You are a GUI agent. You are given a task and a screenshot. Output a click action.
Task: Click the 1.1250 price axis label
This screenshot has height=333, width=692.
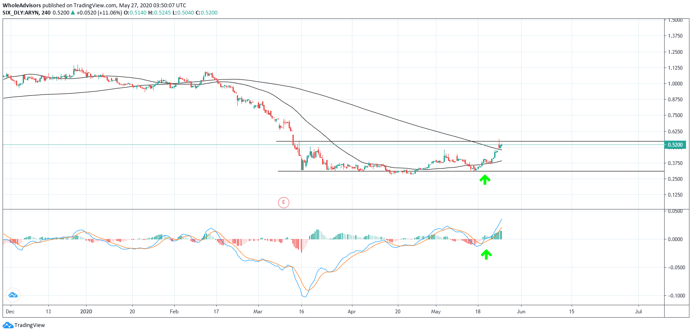click(x=675, y=68)
